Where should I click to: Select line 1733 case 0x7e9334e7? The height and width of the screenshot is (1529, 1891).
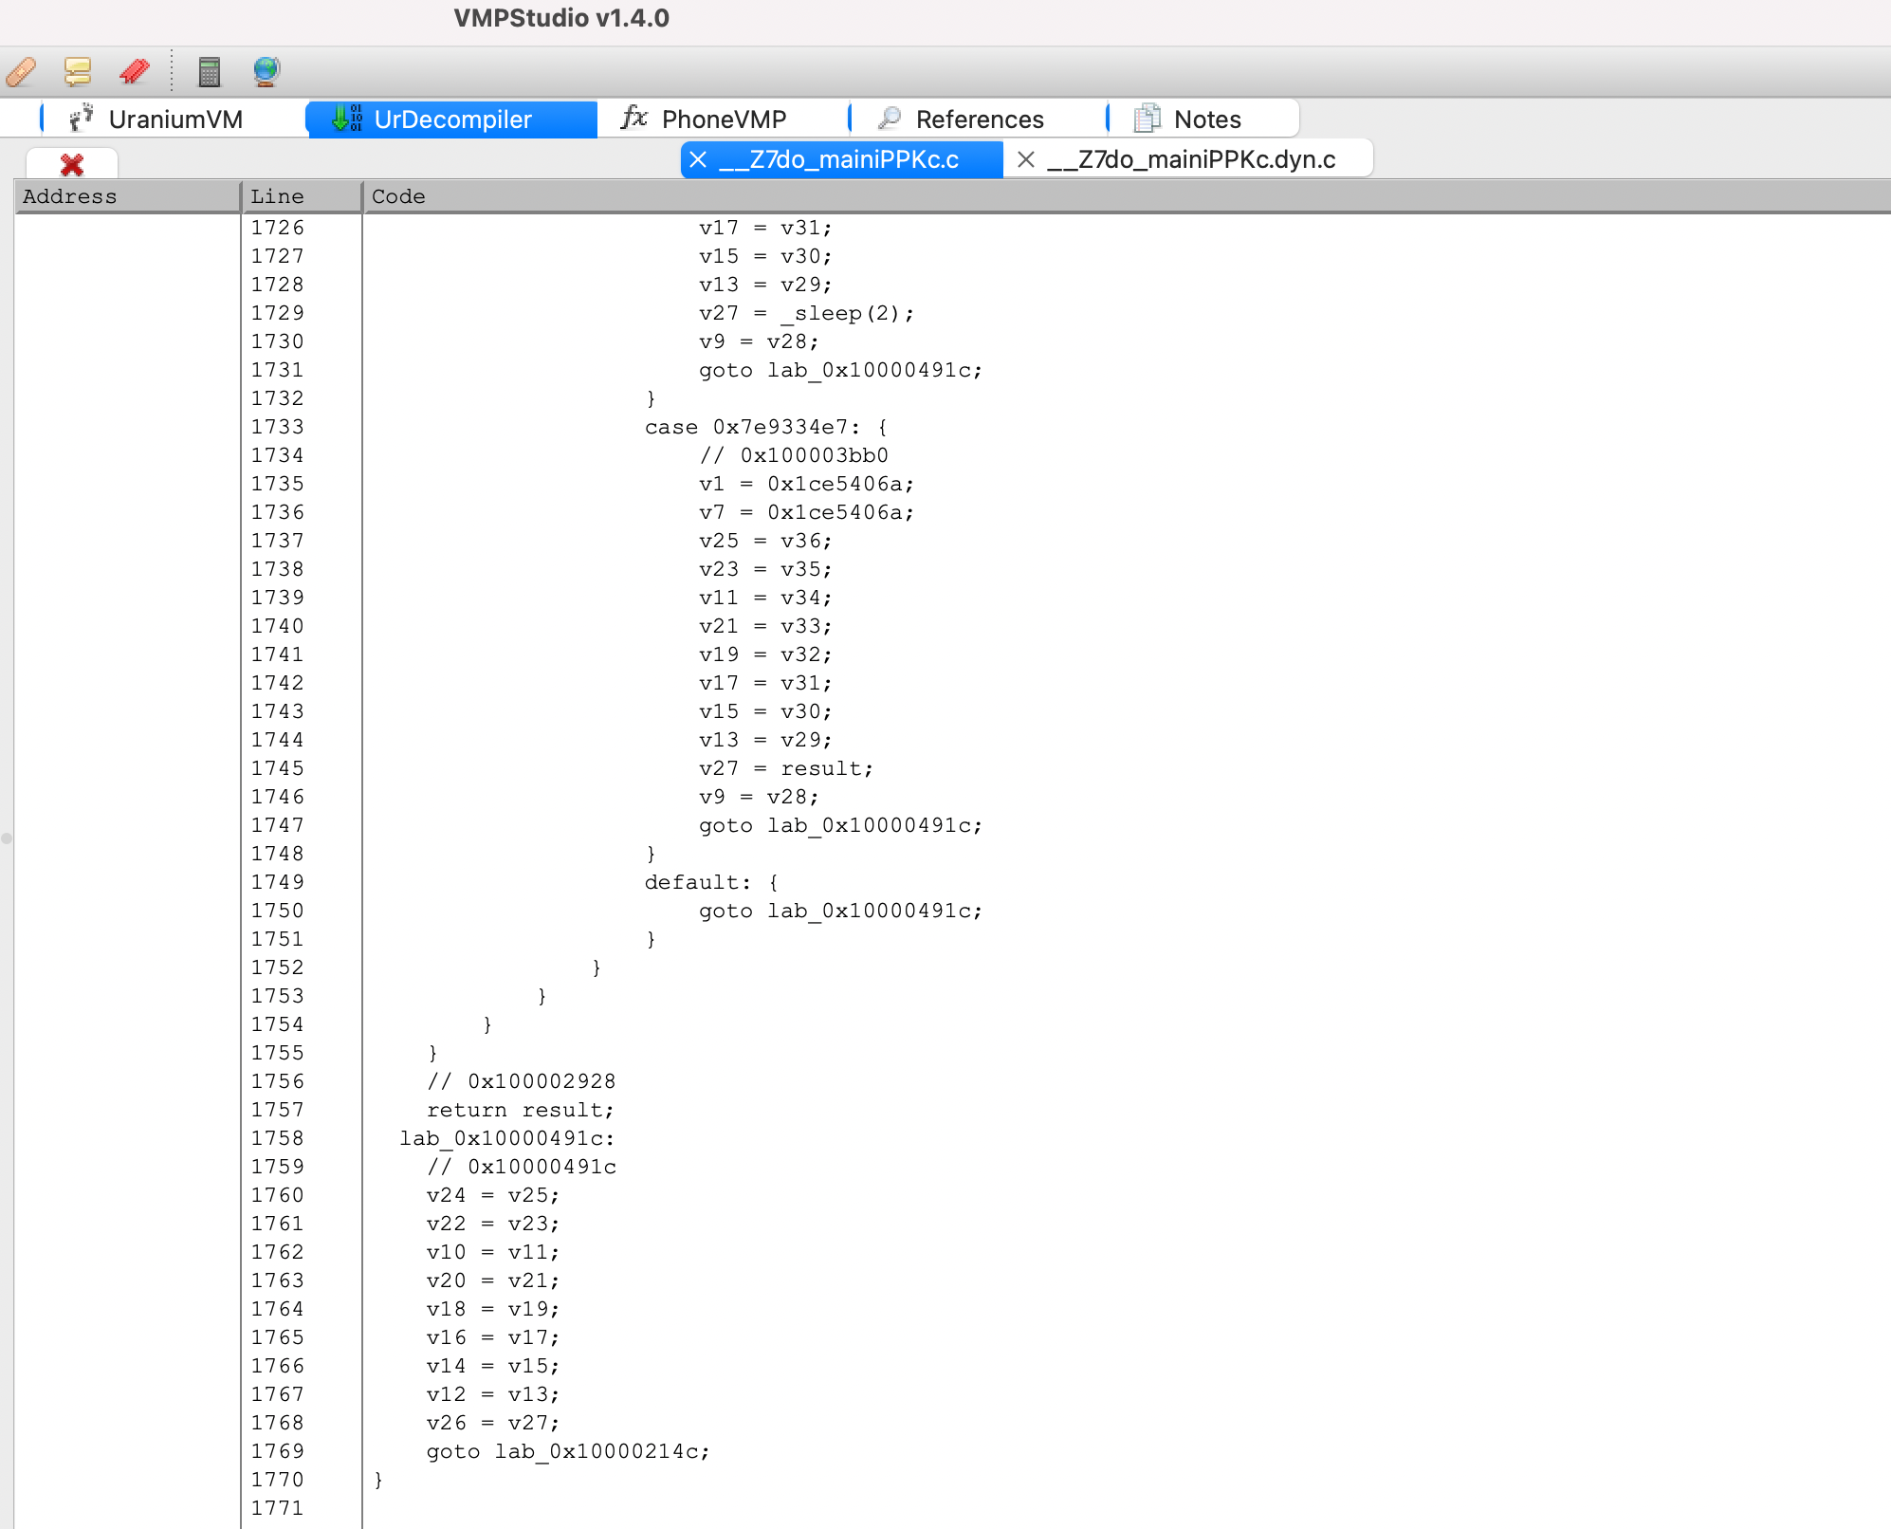(765, 427)
